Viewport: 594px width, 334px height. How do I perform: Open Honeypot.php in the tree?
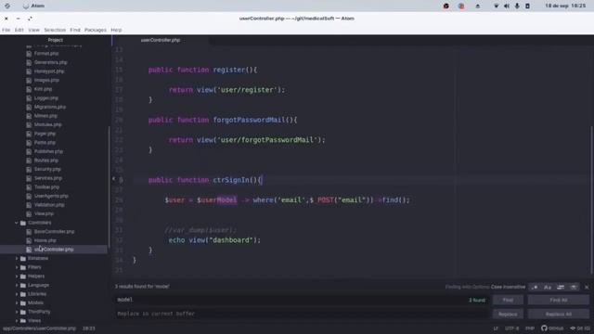(x=49, y=71)
